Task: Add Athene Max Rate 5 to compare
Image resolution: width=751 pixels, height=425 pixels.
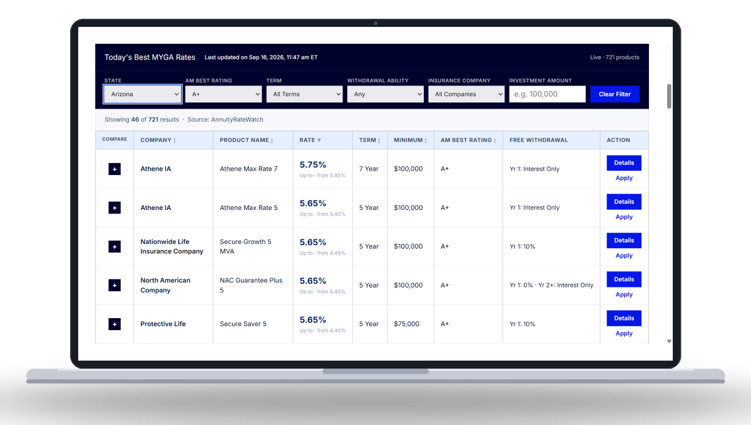Action: click(x=115, y=207)
